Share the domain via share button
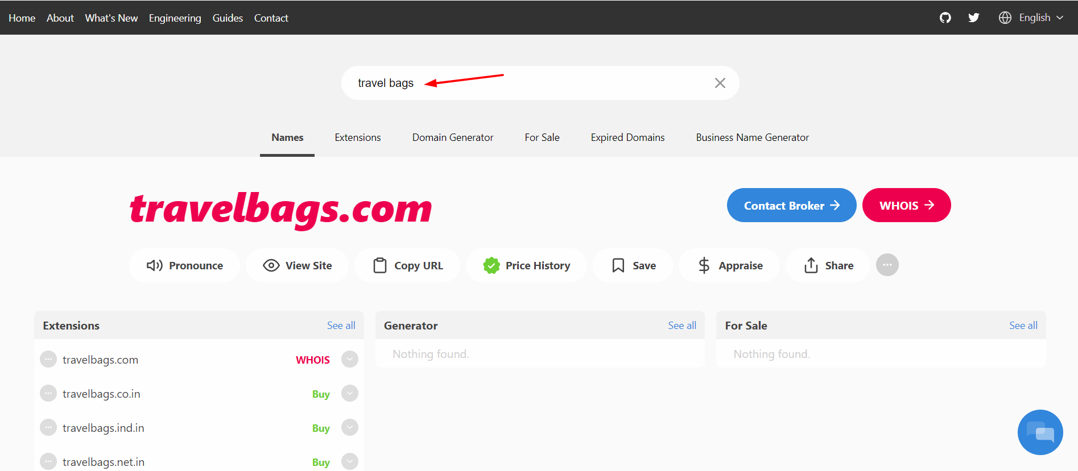The width and height of the screenshot is (1078, 471). (828, 265)
